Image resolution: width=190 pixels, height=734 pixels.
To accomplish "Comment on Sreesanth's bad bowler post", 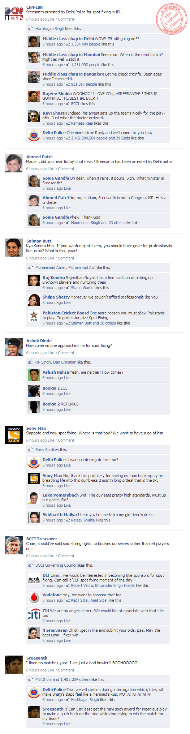I will (x=66, y=670).
